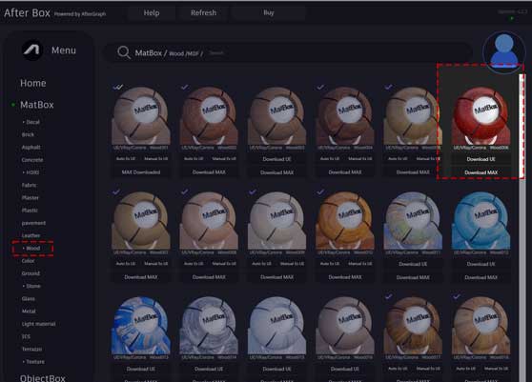
Task: Select MatBox in the sidebar menu
Action: tap(36, 105)
